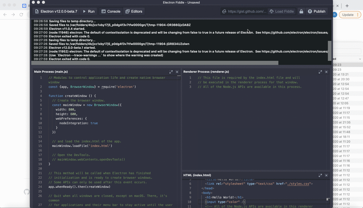Go back in the background browser window

[x=5, y=15]
